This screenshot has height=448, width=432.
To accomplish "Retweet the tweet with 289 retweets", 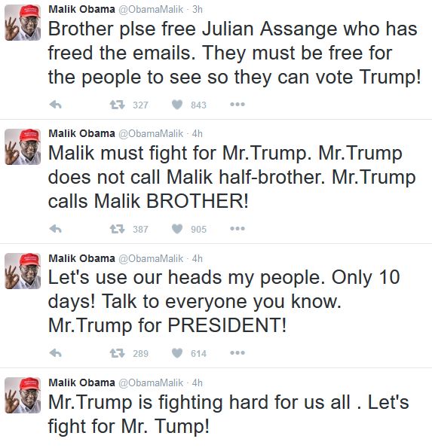I will click(118, 353).
